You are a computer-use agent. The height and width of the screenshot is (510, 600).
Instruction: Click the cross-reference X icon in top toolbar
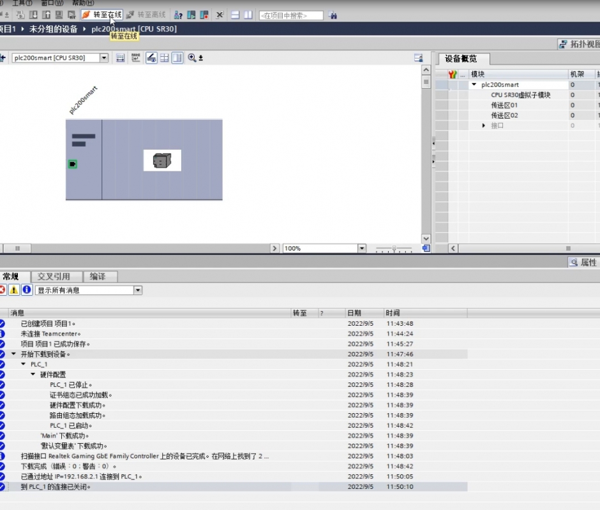pyautogui.click(x=220, y=15)
